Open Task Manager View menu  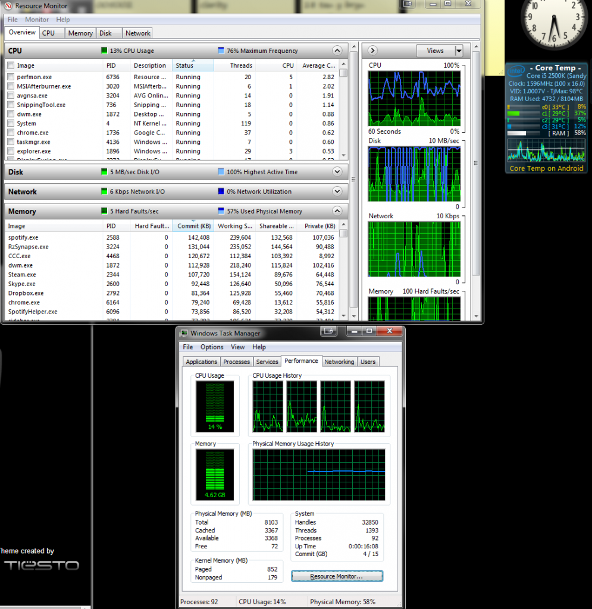pos(238,347)
